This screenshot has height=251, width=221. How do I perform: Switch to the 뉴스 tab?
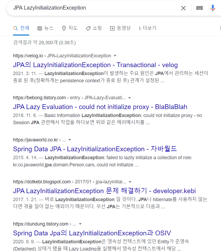(x=45, y=28)
